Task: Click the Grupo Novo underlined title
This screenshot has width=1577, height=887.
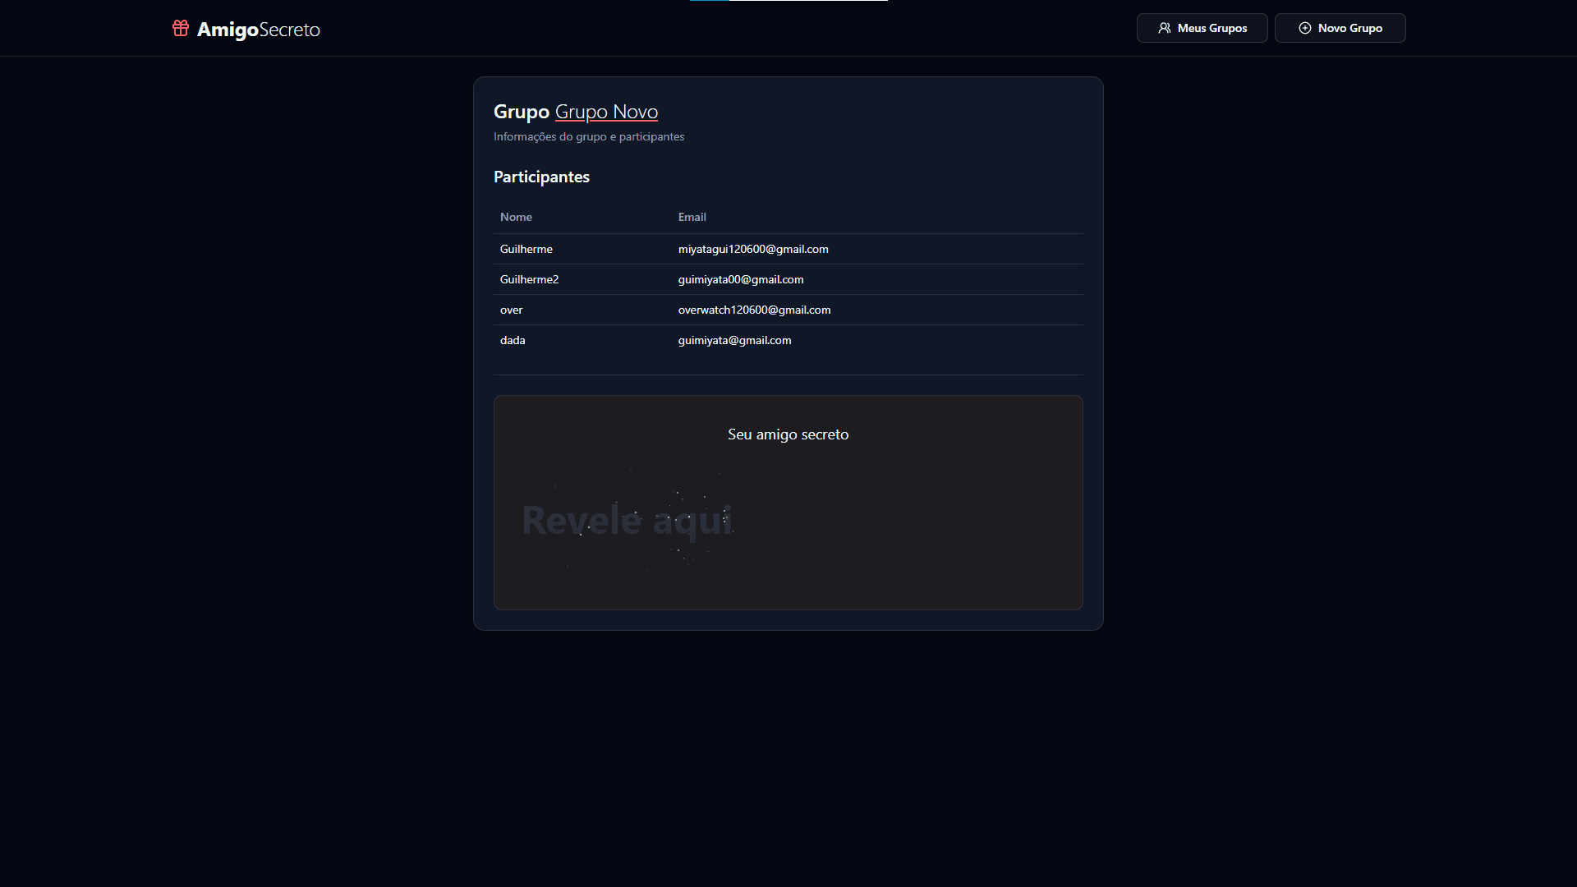Action: click(x=606, y=112)
